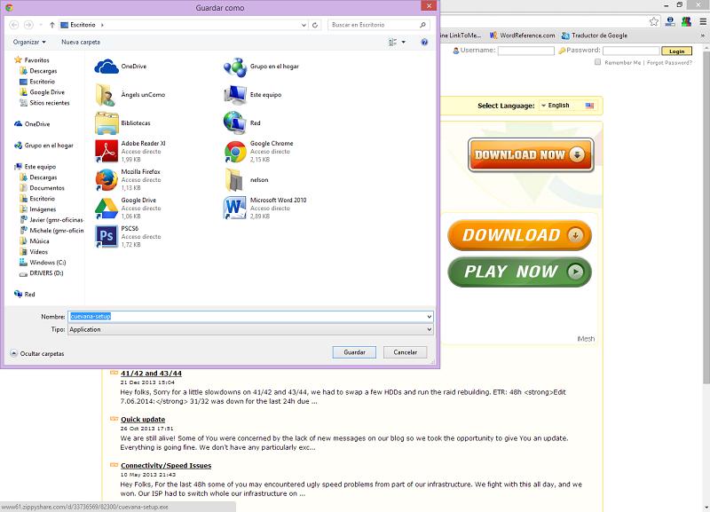The width and height of the screenshot is (710, 512).
Task: Click the Forgot Password? link
Action: [x=669, y=63]
